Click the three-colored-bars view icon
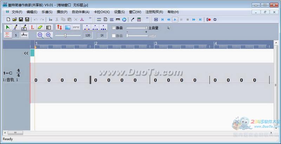This screenshot has width=281, height=144. [99, 20]
